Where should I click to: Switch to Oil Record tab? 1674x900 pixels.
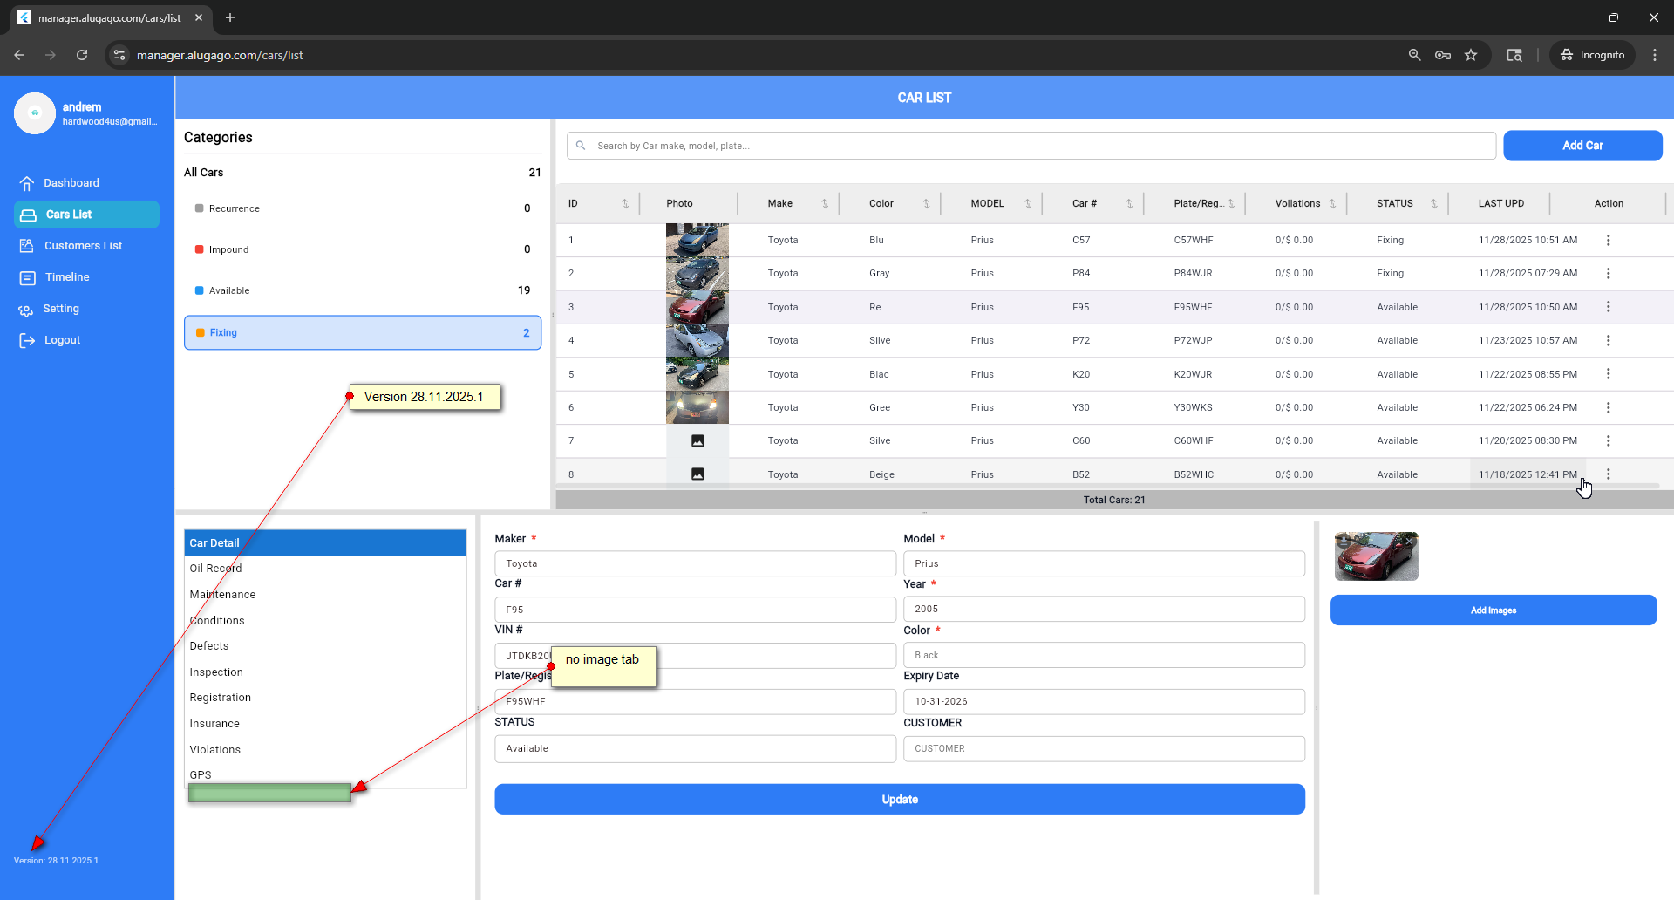[x=216, y=569]
